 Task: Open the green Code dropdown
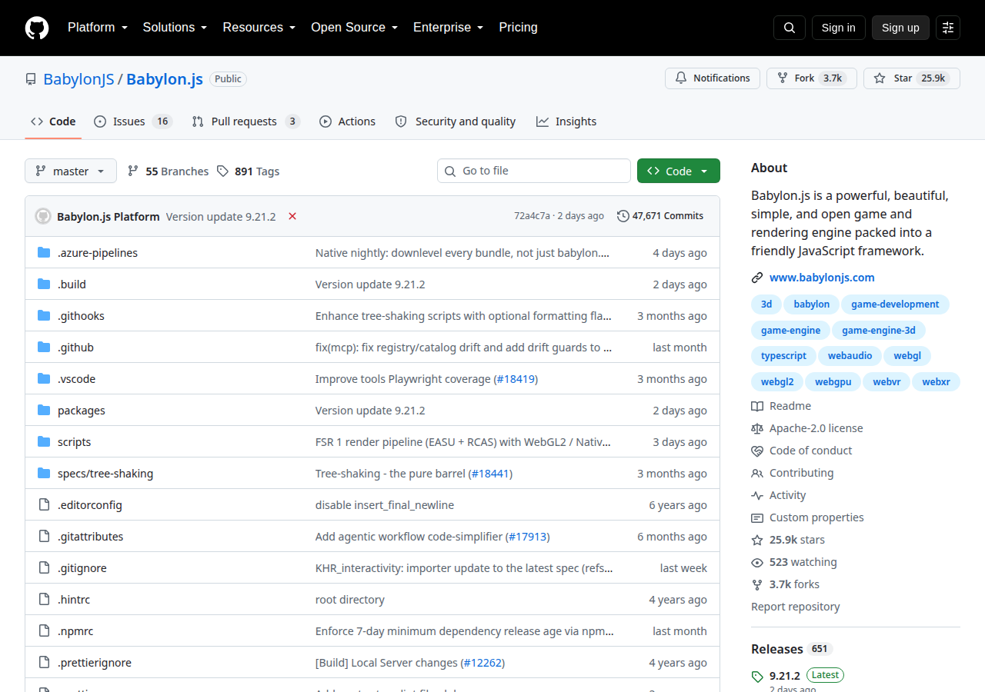679,171
